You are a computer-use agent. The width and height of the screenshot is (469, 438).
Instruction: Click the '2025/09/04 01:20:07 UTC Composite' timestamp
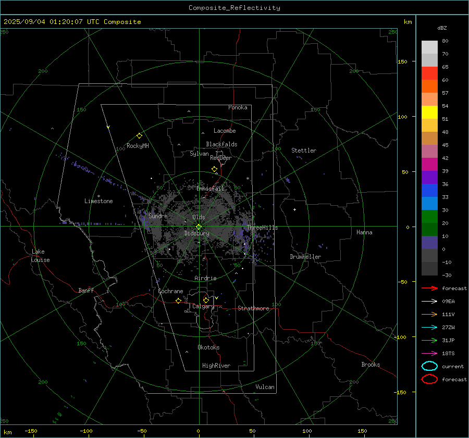pyautogui.click(x=72, y=22)
